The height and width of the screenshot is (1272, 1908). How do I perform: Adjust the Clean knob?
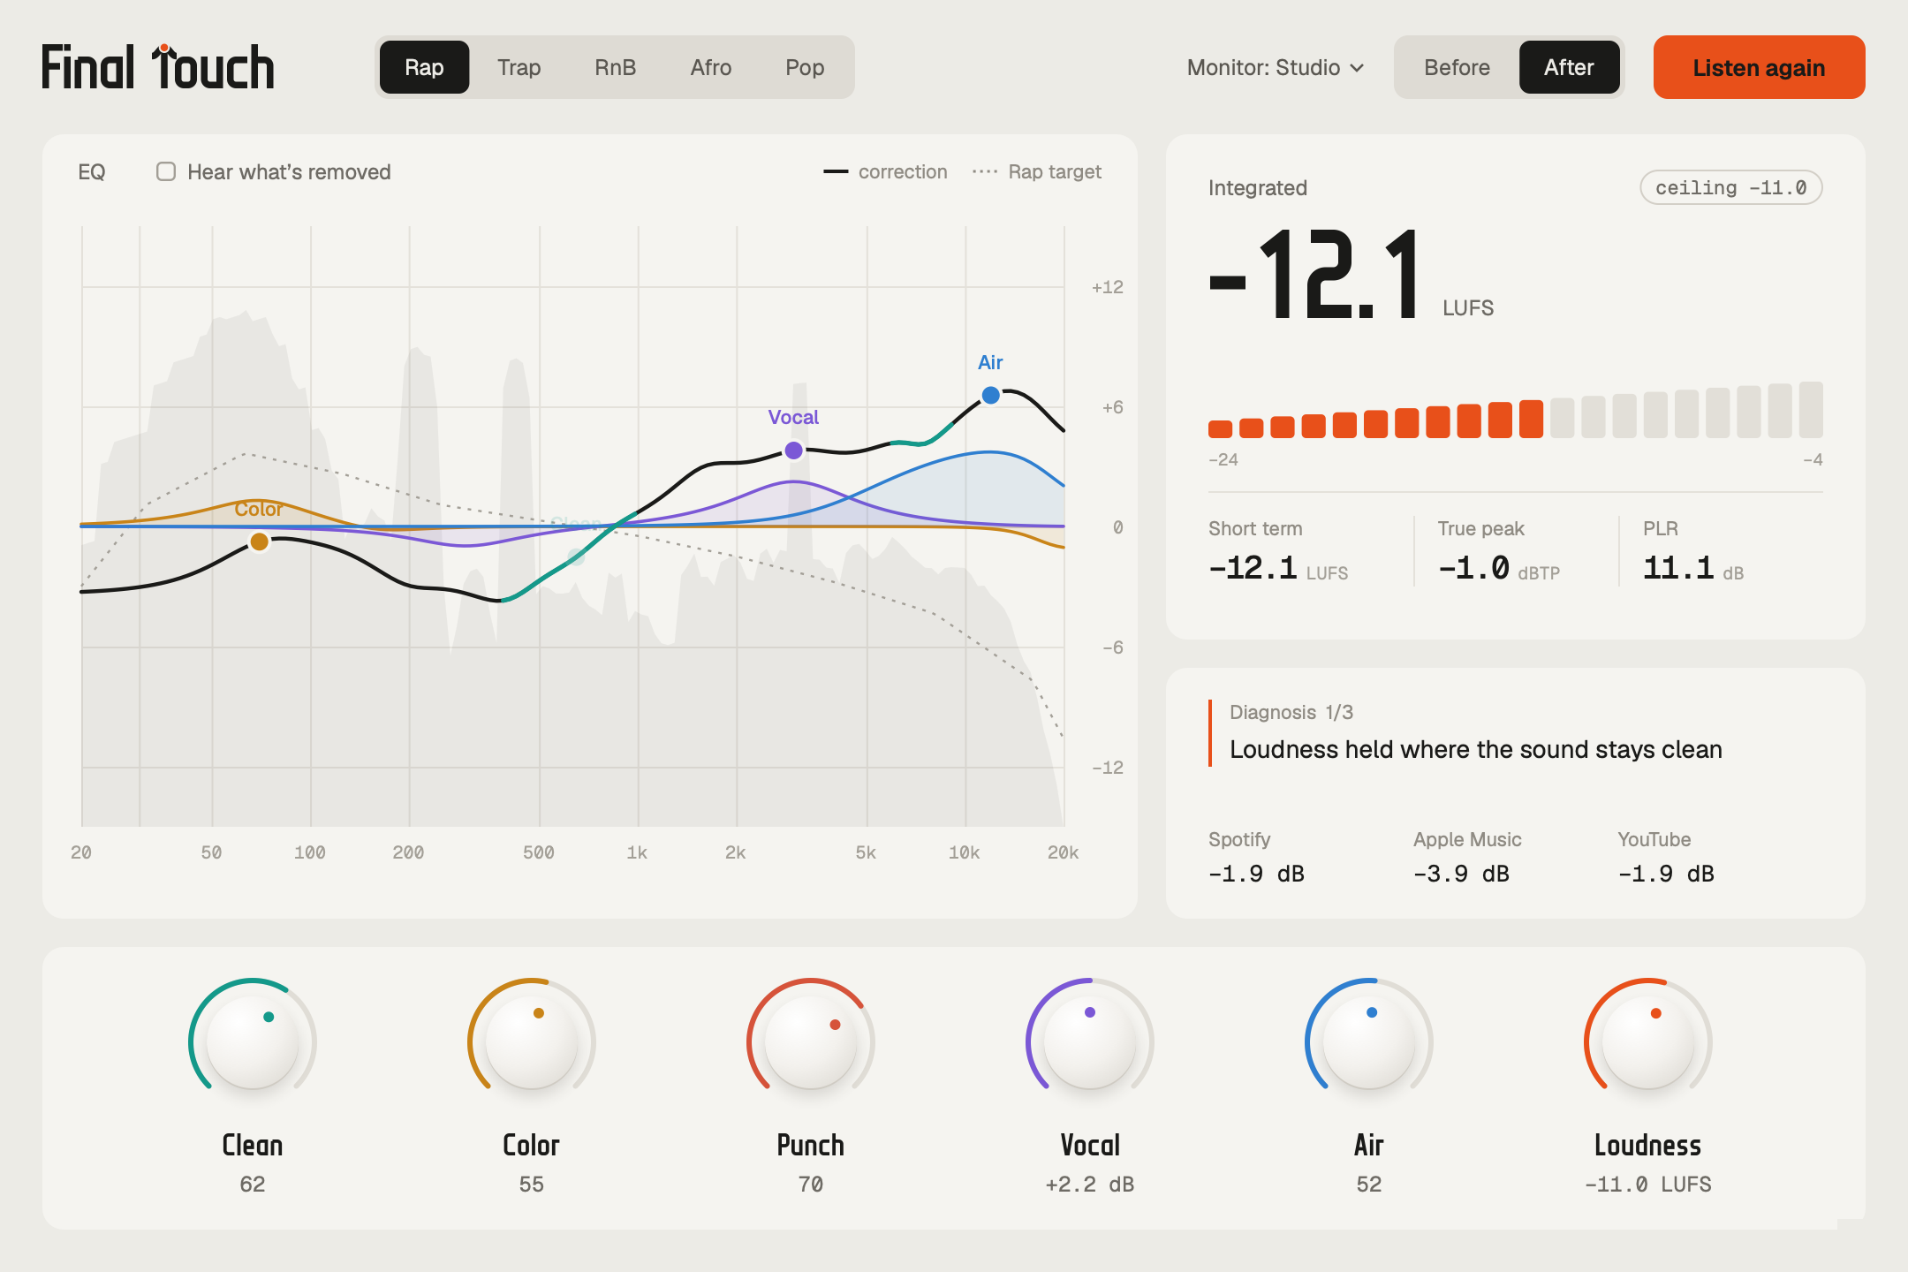[x=252, y=1042]
